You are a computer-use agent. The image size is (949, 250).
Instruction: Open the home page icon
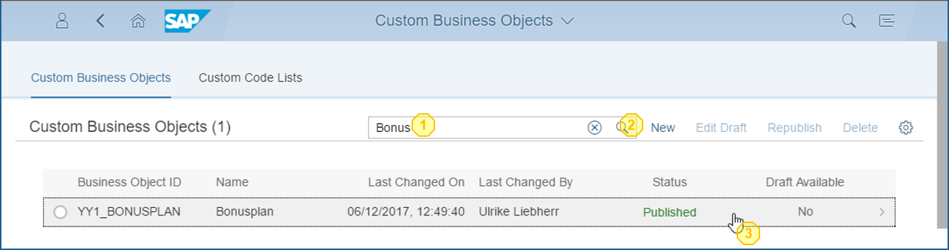pos(138,21)
